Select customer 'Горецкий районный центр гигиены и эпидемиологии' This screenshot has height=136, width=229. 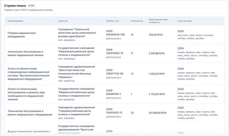[x=76, y=111]
